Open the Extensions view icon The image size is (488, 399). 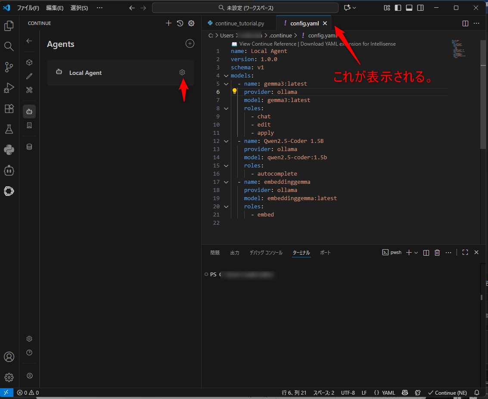[x=9, y=108]
